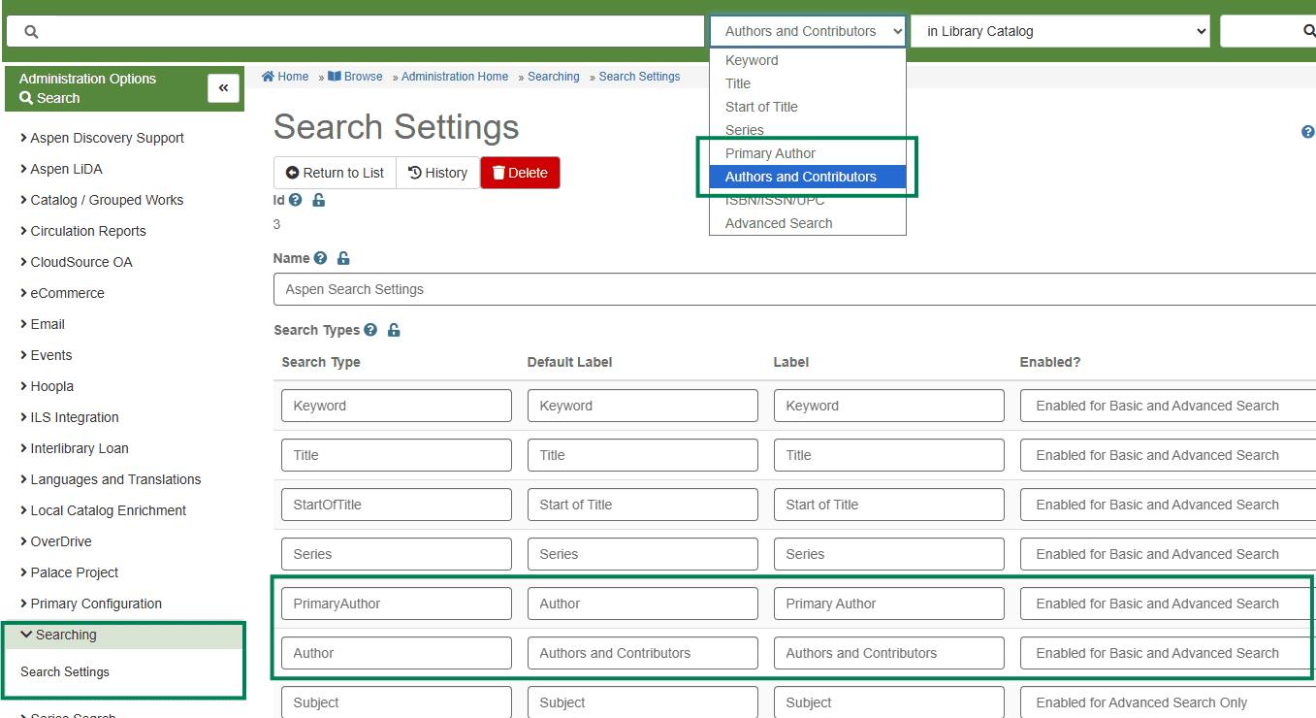Click the Label field reading Primary Author
Viewport: 1316px width, 718px height.
(x=888, y=604)
